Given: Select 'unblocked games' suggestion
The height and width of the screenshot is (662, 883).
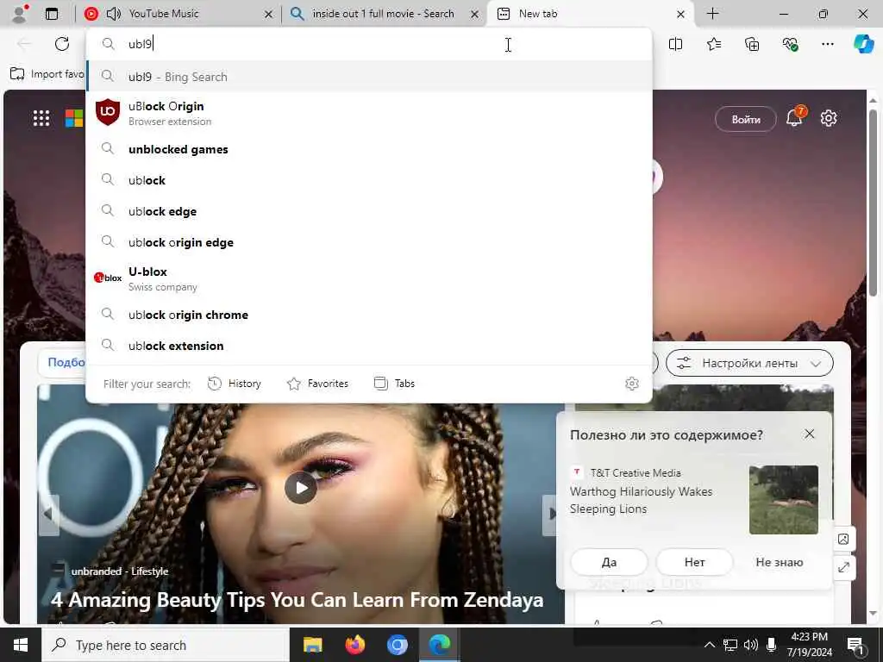Looking at the screenshot, I should 369,149.
